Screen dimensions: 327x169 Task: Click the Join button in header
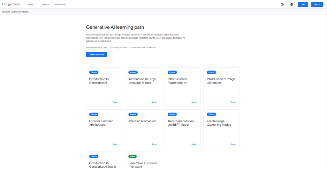pyautogui.click(x=303, y=4)
